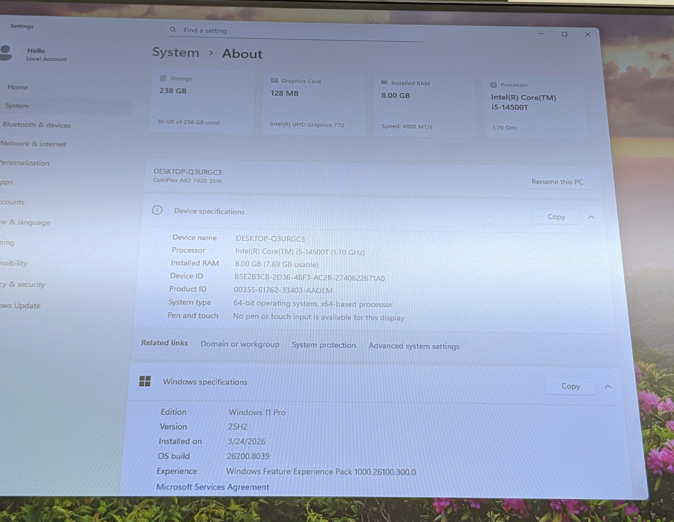Viewport: 674px width, 522px height.
Task: Click the Speed: 4800 MT/s text
Action: tap(407, 126)
